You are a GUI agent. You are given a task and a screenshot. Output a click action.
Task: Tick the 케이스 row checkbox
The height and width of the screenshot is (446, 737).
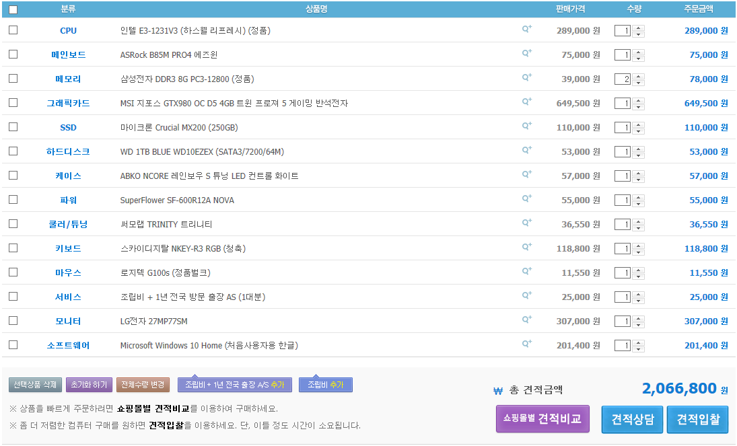coord(13,176)
